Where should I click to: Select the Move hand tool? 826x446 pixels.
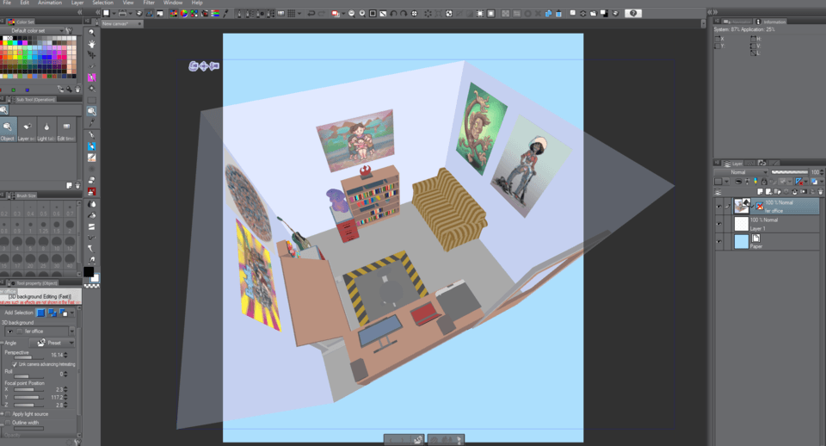[x=92, y=44]
